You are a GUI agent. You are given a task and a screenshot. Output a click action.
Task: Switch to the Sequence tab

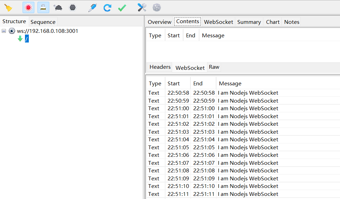(43, 22)
